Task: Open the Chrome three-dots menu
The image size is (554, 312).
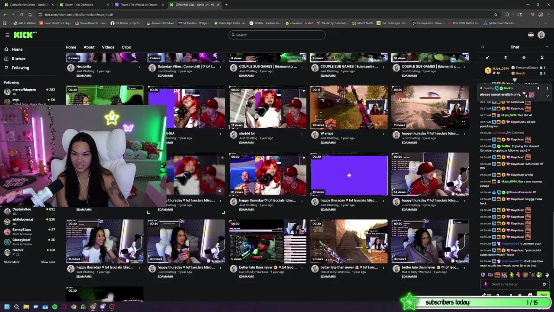Action: pos(548,14)
